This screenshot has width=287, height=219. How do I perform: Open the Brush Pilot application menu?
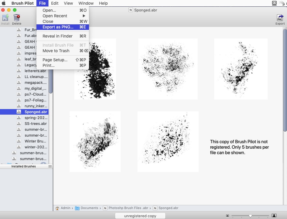pyautogui.click(x=23, y=3)
